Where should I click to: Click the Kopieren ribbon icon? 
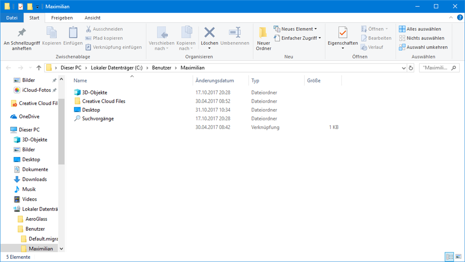52,36
